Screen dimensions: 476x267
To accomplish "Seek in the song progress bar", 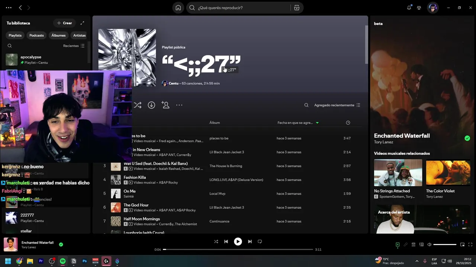I will (238, 250).
